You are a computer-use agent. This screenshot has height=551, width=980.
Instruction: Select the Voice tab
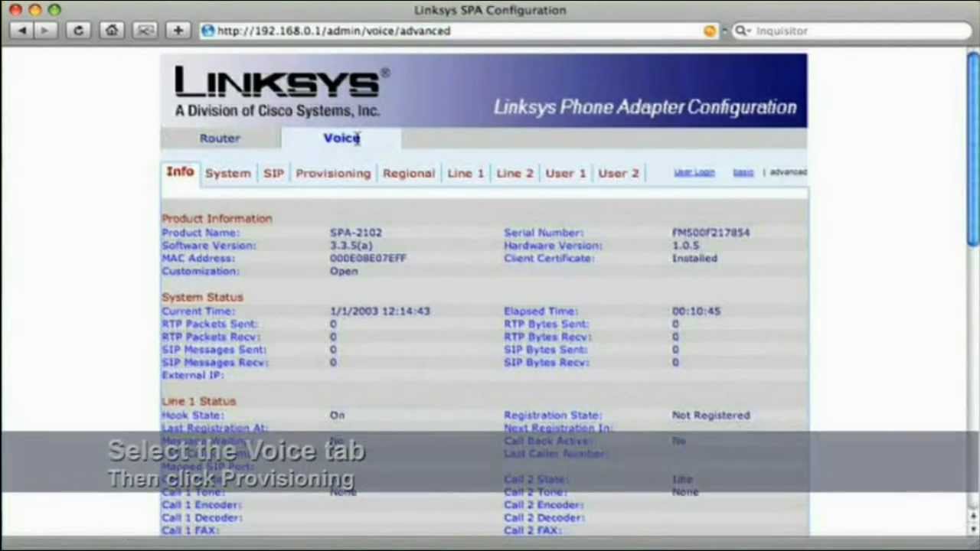pos(341,138)
